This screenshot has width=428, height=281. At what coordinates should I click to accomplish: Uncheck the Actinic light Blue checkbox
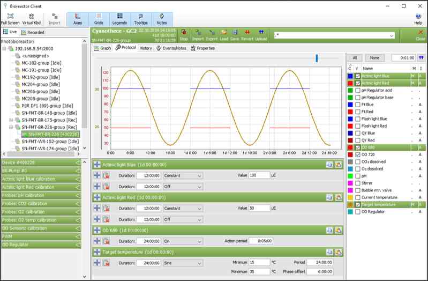pyautogui.click(x=358, y=76)
